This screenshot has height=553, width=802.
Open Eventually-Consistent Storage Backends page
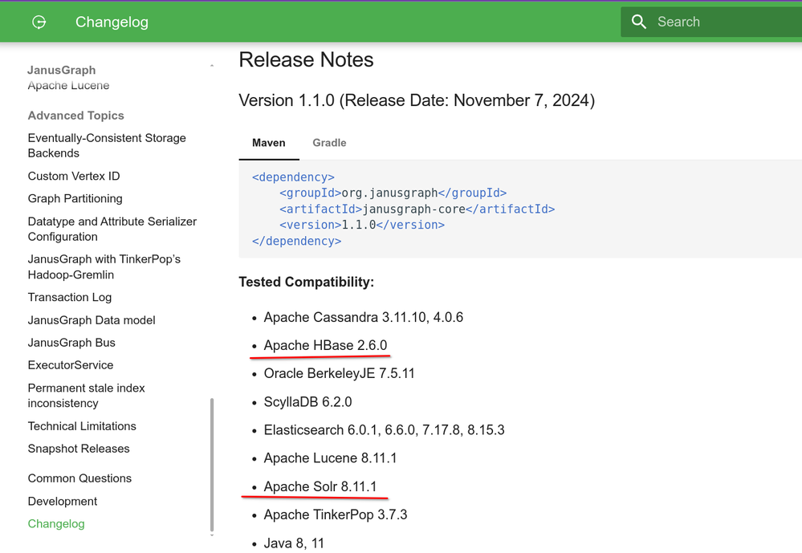107,145
